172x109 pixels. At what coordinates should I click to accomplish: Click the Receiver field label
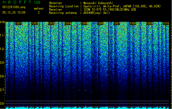tap(56, 10)
